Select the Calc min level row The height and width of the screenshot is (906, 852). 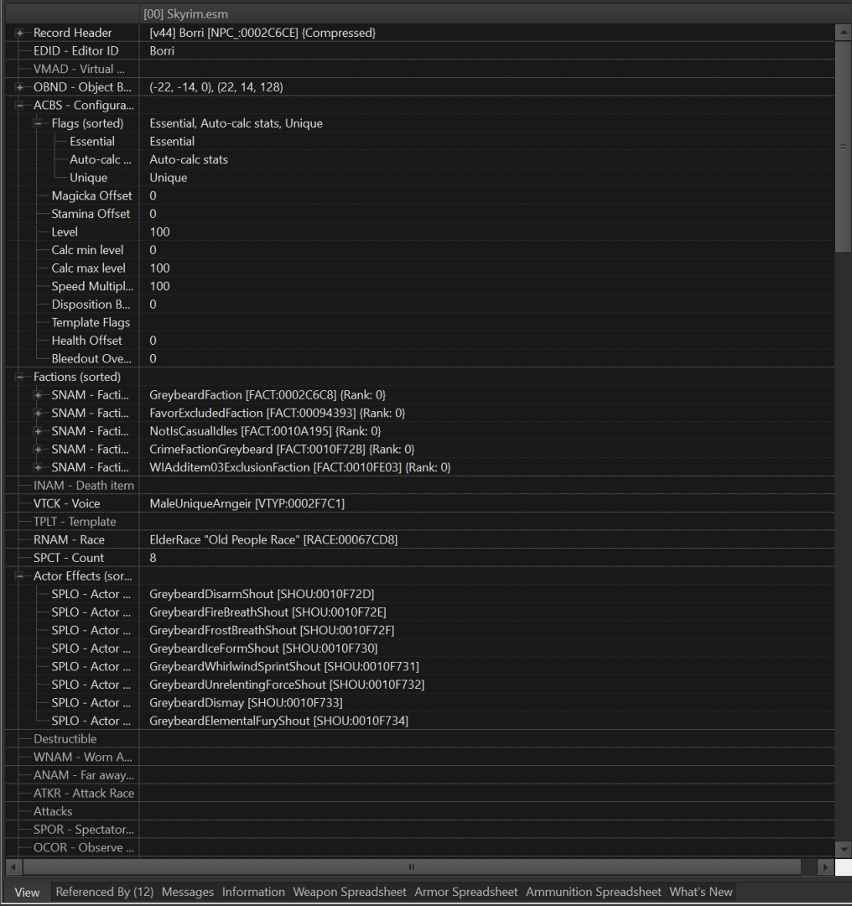419,250
